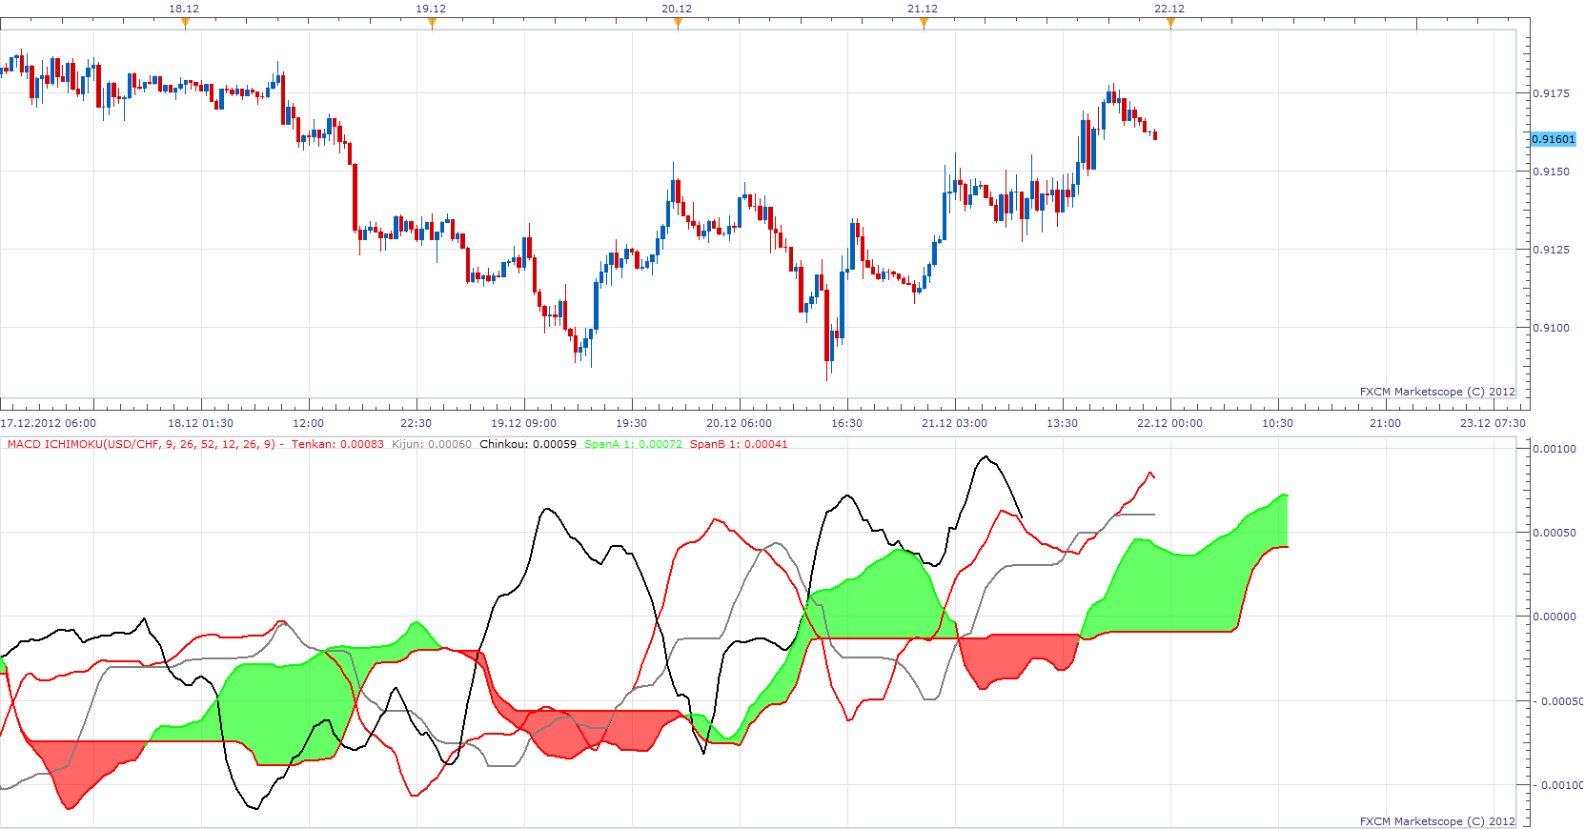Viewport: 1585px width, 829px height.
Task: Click the 22.12 date marker arrow
Action: (1170, 24)
